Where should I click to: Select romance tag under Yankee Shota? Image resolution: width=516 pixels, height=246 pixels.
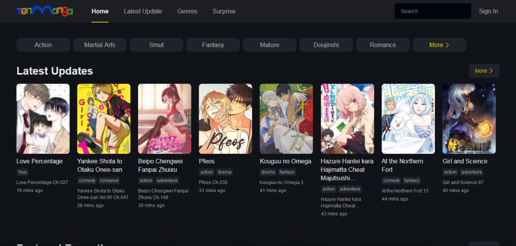(x=109, y=180)
